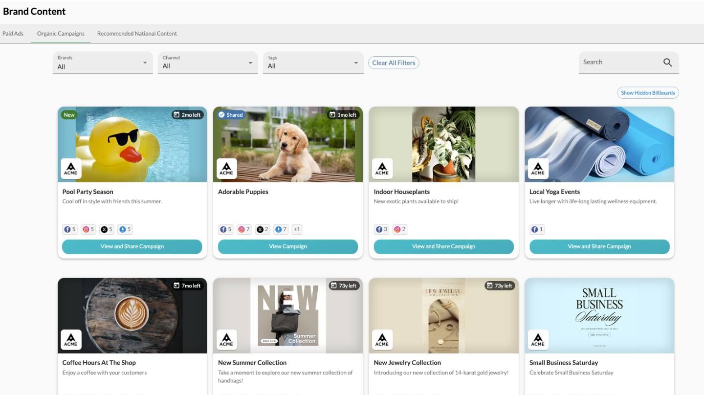This screenshot has width=704, height=395.
Task: Switch to the Paid Ads tab
Action: point(13,34)
